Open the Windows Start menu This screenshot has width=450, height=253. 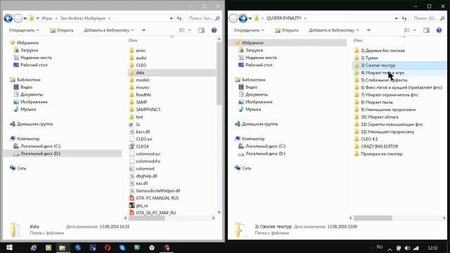coord(9,247)
